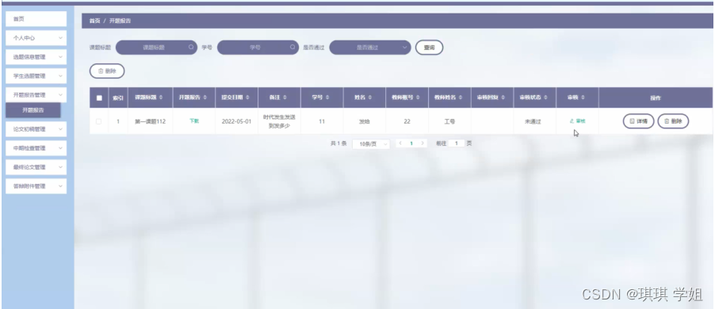Click 首页 breadcrumb link

click(94, 21)
